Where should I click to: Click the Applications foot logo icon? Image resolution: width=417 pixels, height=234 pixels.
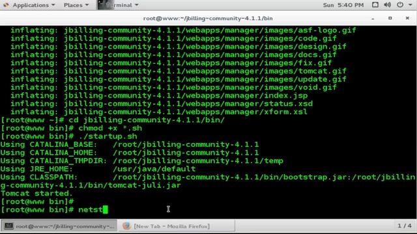6,5
